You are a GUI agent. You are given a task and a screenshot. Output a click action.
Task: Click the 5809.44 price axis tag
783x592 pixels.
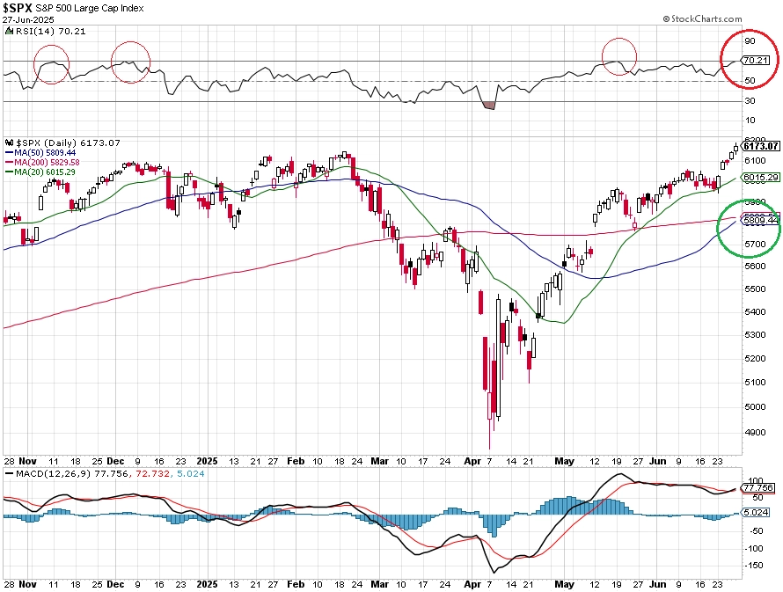759,220
